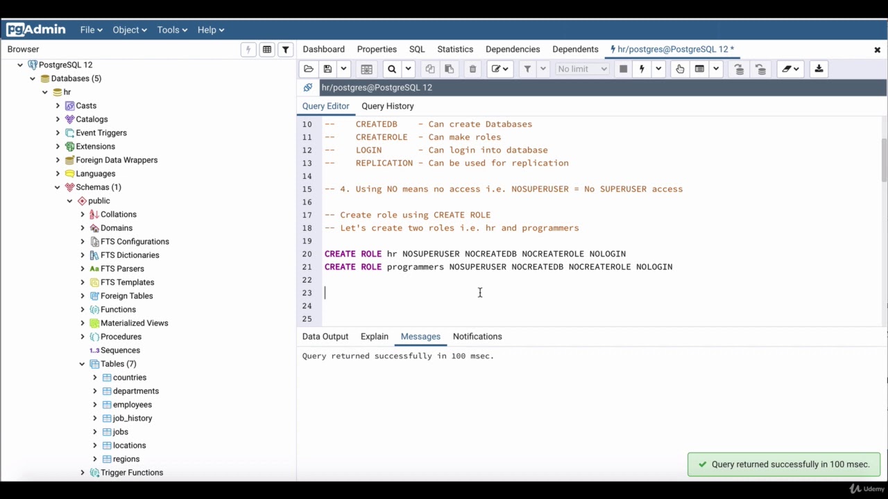This screenshot has height=499, width=888.
Task: Open the Tools menu
Action: 172,30
